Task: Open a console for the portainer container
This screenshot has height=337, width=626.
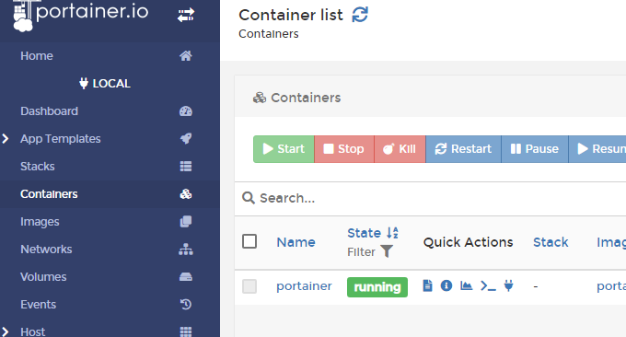Action: pos(488,285)
